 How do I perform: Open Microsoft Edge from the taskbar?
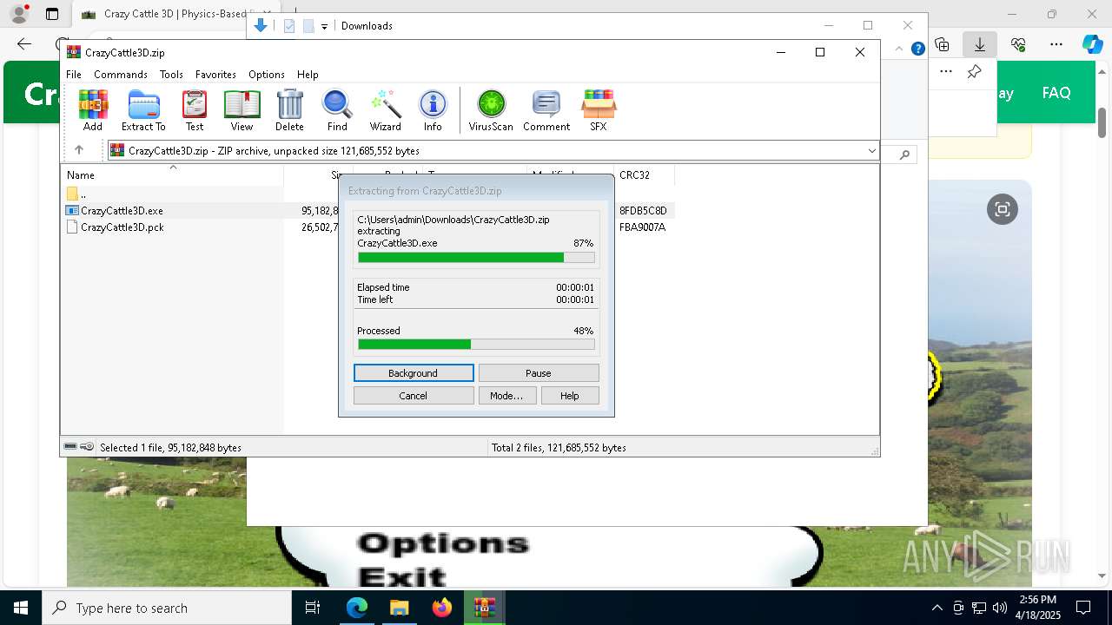pyautogui.click(x=357, y=608)
